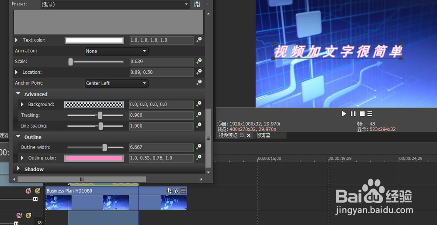Image resolution: width=437 pixels, height=225 pixels.
Task: Click the animate icon for Scale
Action: pyautogui.click(x=199, y=62)
